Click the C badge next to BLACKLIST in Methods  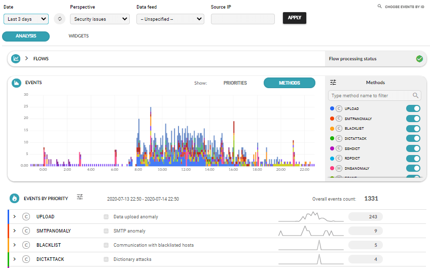(339, 128)
